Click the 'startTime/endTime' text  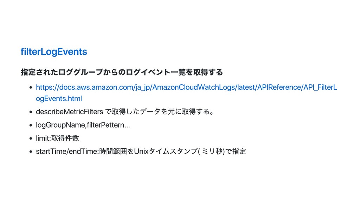point(66,151)
